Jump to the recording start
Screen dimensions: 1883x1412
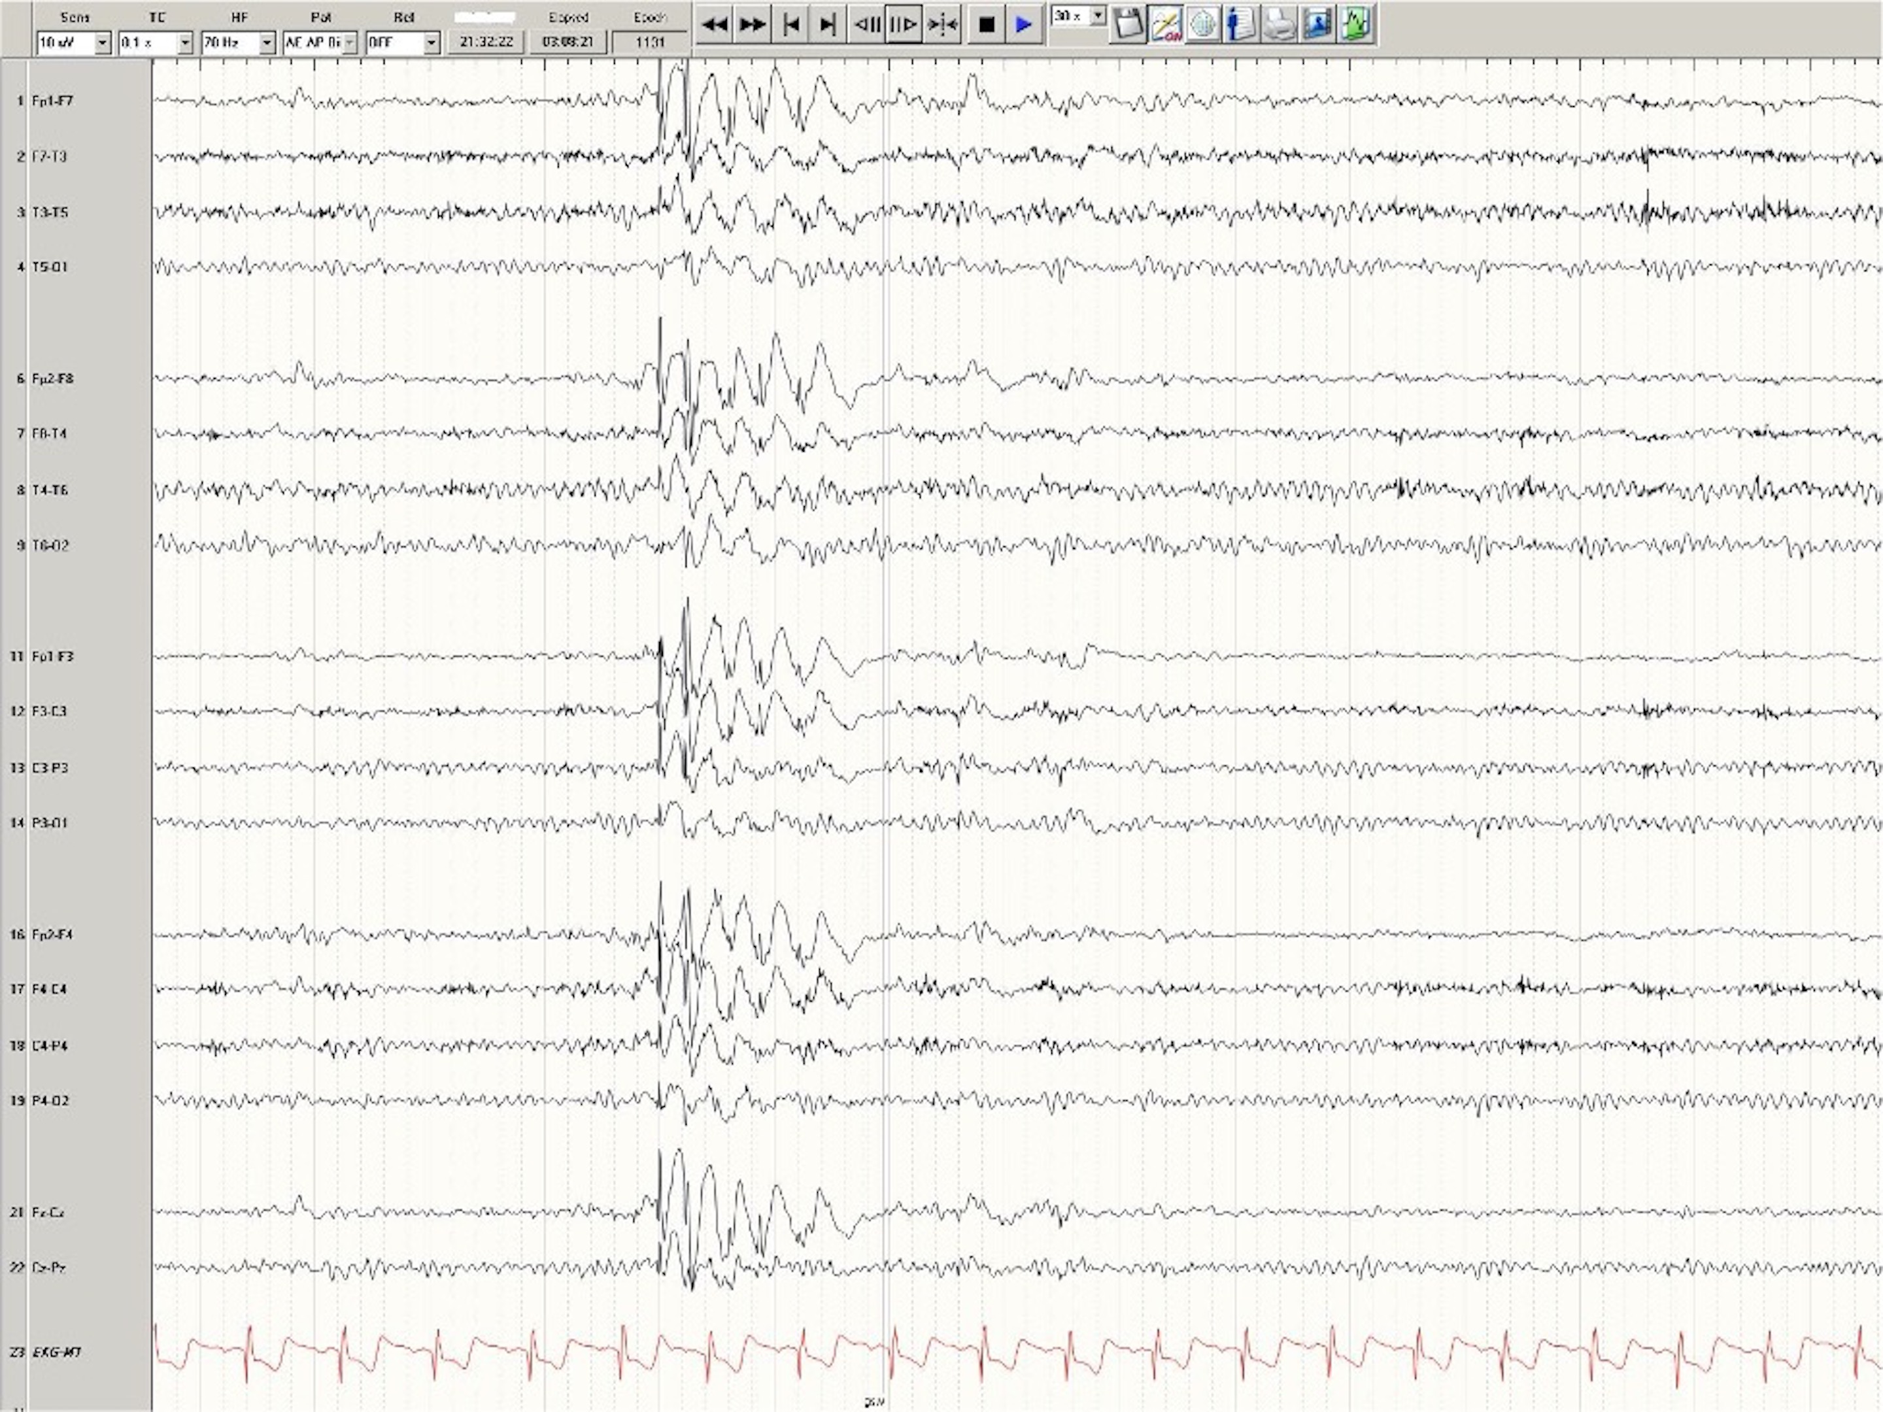tap(790, 25)
